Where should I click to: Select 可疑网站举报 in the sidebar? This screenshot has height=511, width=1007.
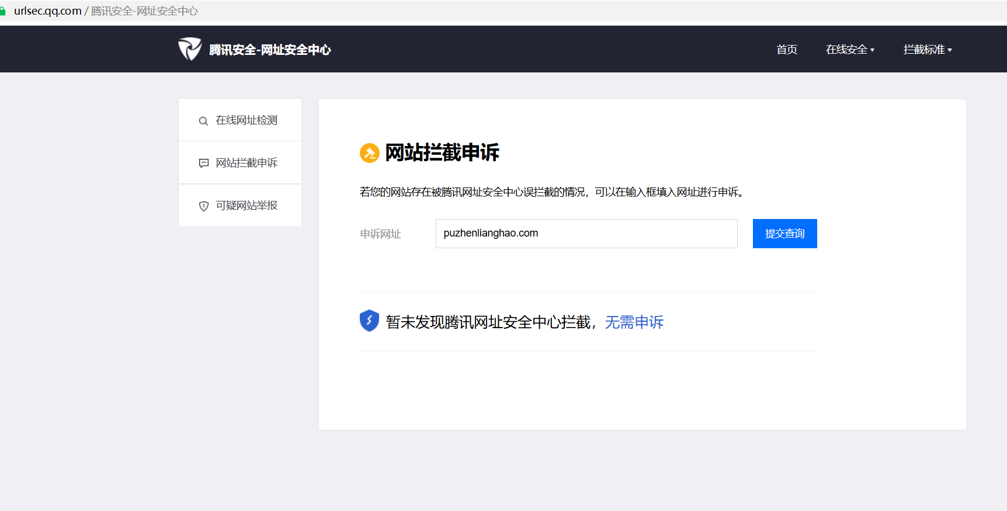(240, 206)
